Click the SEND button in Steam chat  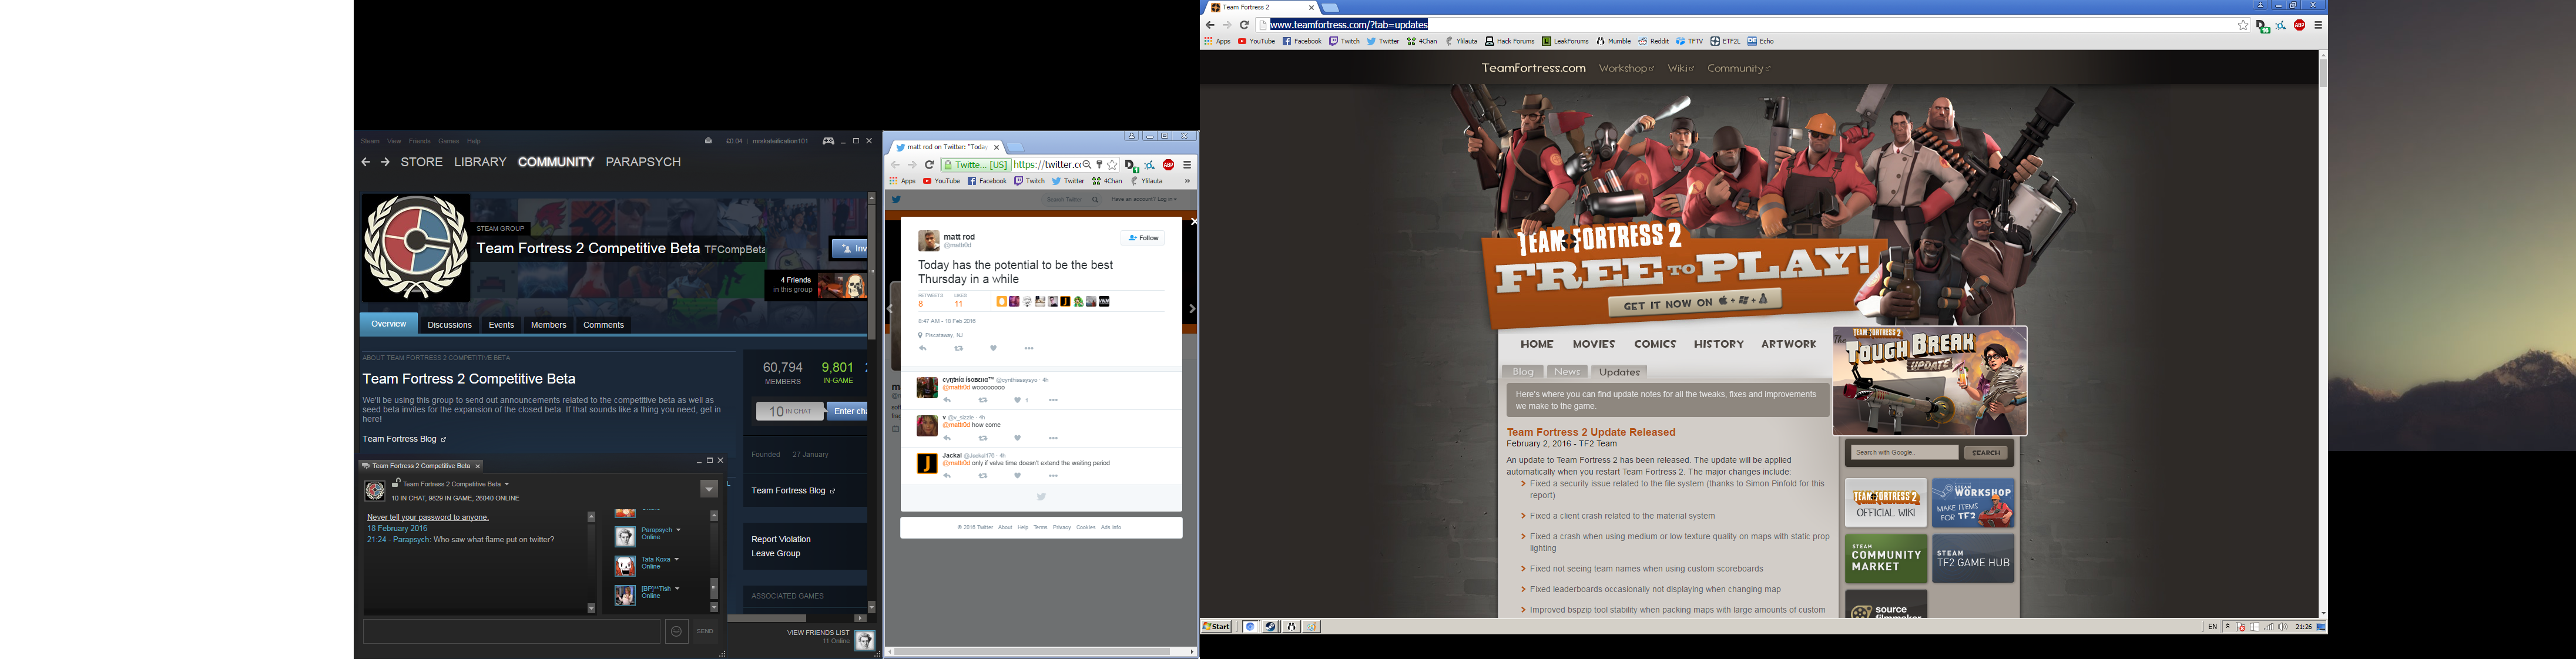pyautogui.click(x=705, y=631)
